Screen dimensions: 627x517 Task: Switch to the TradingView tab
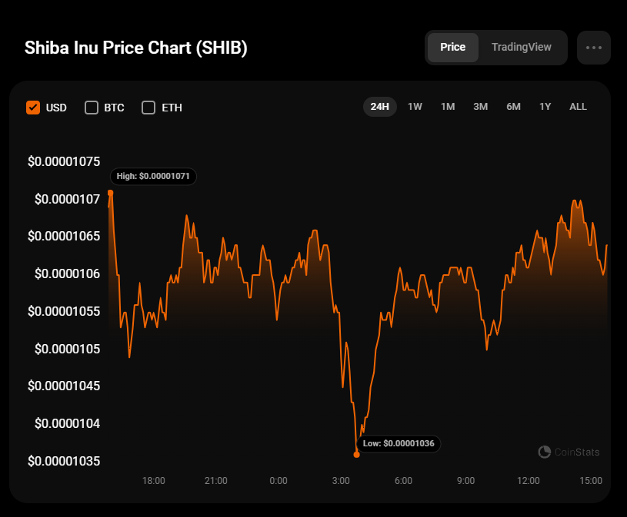click(x=522, y=47)
